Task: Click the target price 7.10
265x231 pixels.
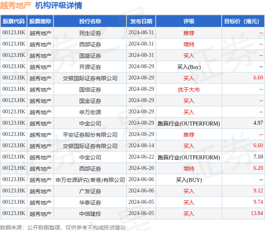Action: pos(258,157)
